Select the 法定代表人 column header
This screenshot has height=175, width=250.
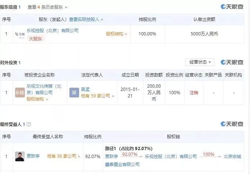coord(92,75)
